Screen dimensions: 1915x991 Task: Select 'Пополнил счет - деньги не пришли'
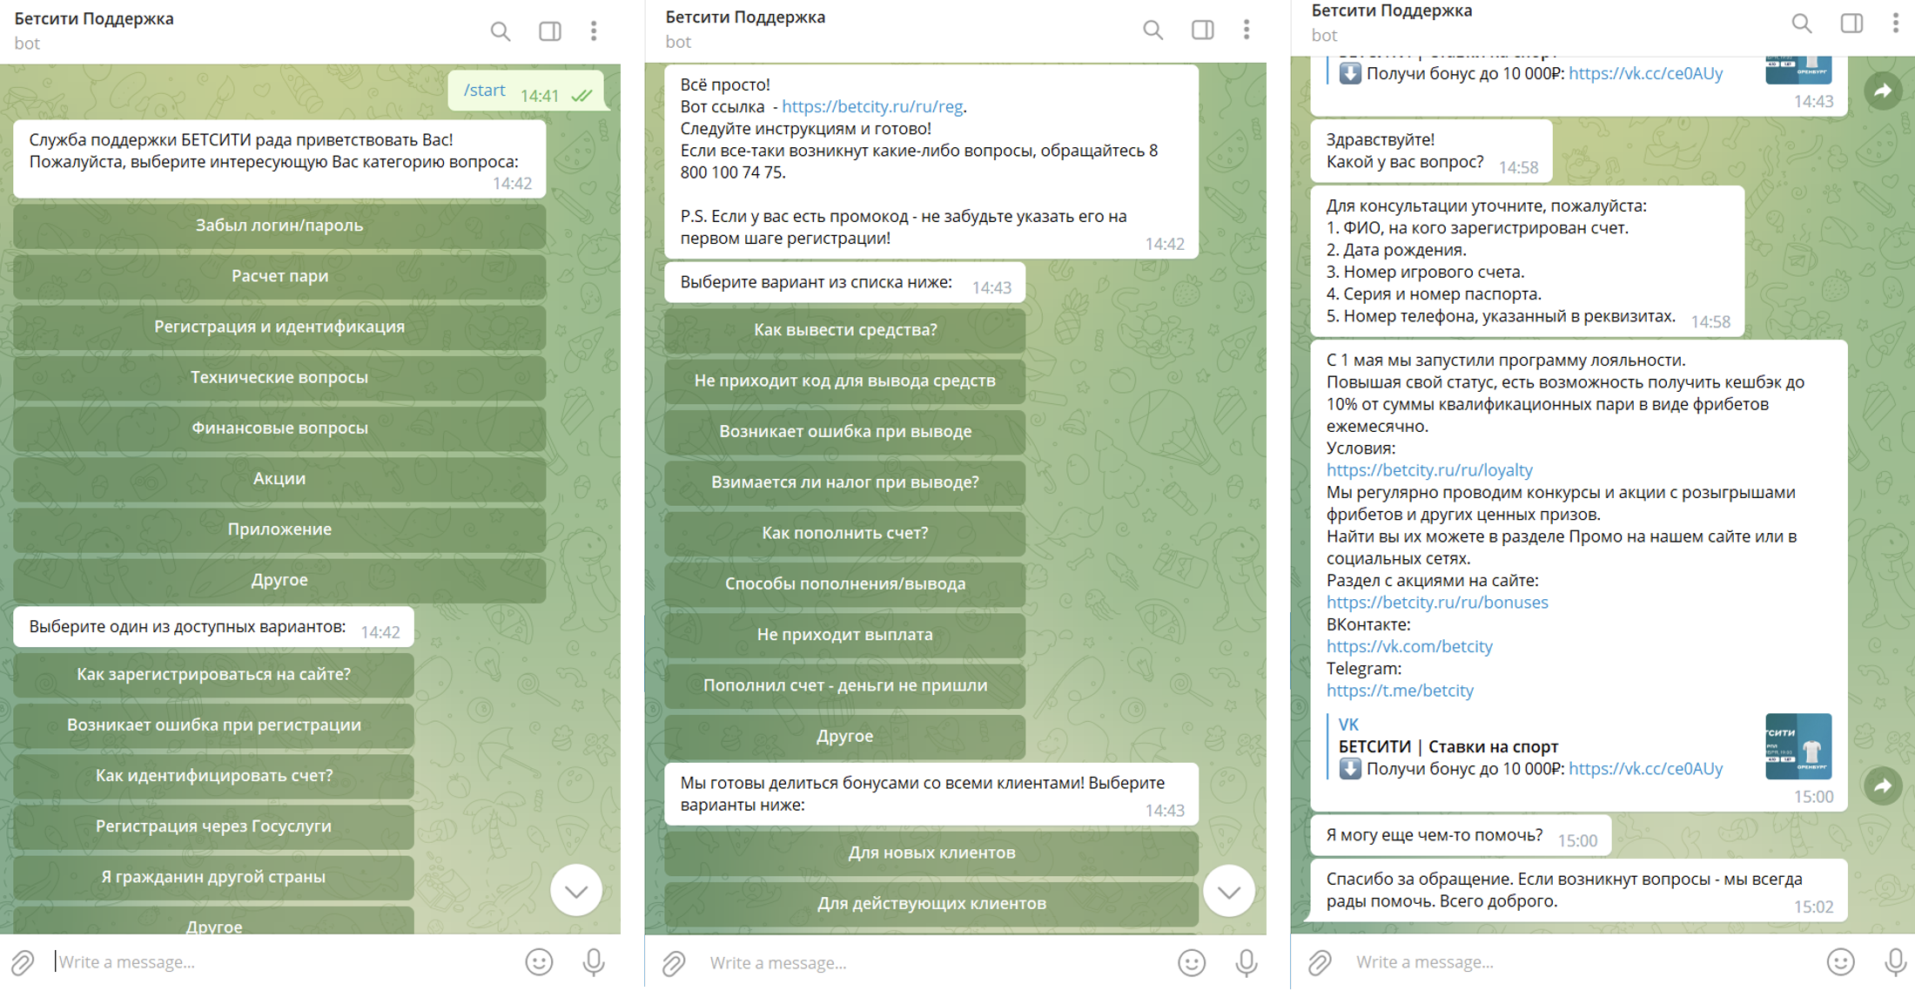(x=845, y=684)
